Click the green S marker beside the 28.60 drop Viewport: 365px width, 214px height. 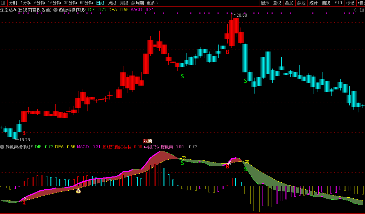coord(245,81)
